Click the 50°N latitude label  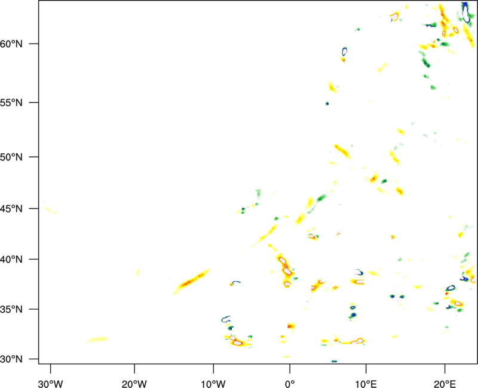pos(11,157)
